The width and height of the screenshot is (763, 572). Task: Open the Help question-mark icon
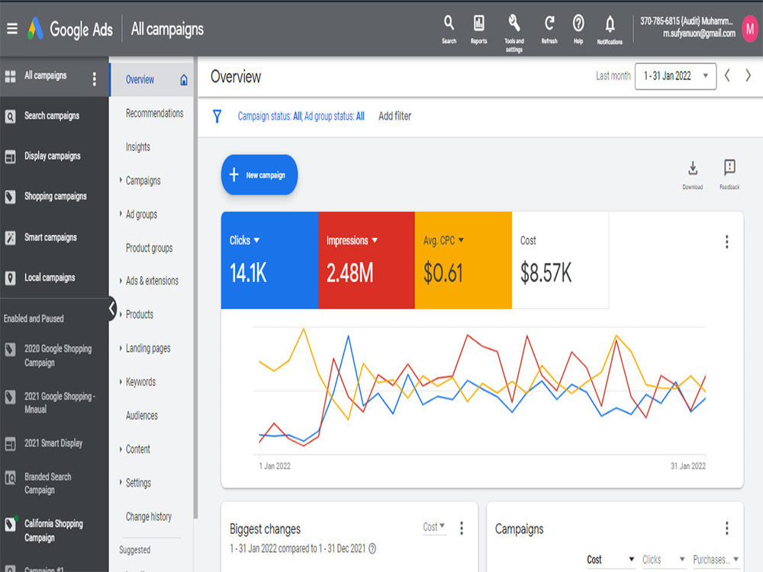578,29
